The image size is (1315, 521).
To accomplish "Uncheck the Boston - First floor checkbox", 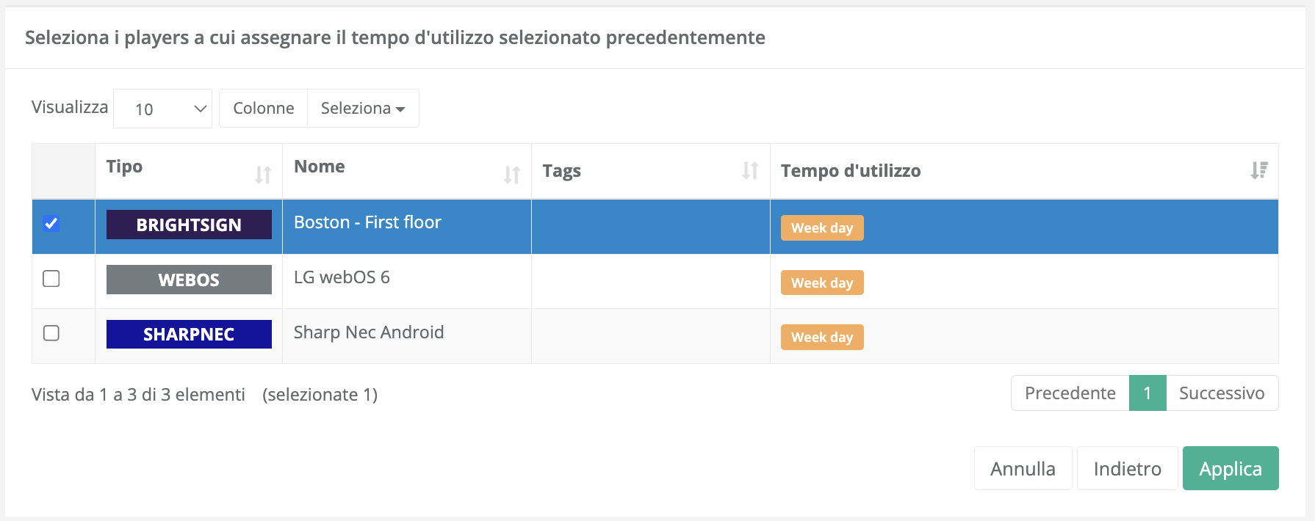I will pos(51,223).
